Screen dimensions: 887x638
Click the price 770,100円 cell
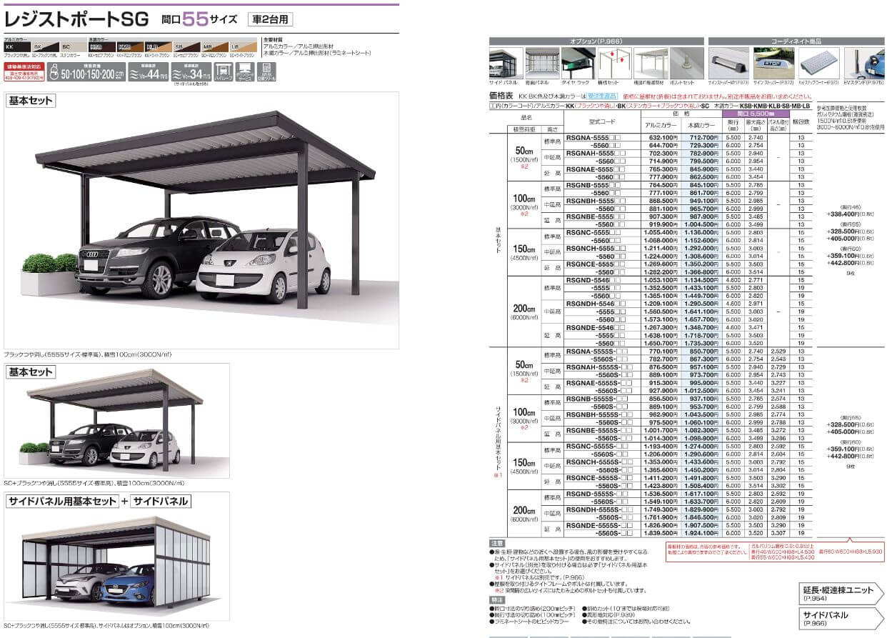click(663, 351)
